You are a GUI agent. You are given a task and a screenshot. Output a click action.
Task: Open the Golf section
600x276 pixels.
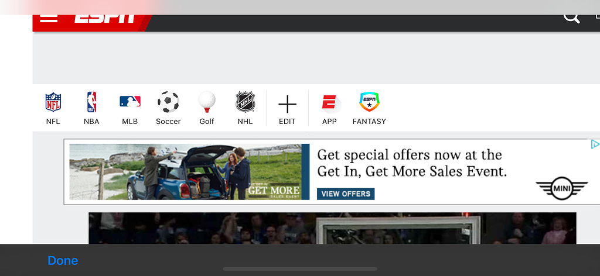tap(207, 108)
